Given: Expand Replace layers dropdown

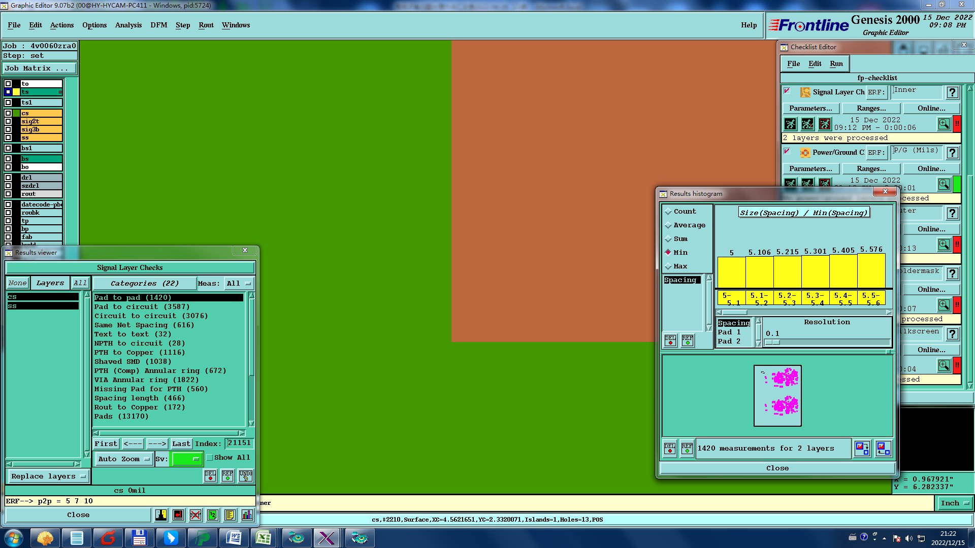Looking at the screenshot, I should pyautogui.click(x=48, y=476).
